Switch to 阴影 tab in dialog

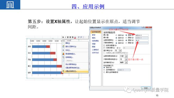pos(94,47)
